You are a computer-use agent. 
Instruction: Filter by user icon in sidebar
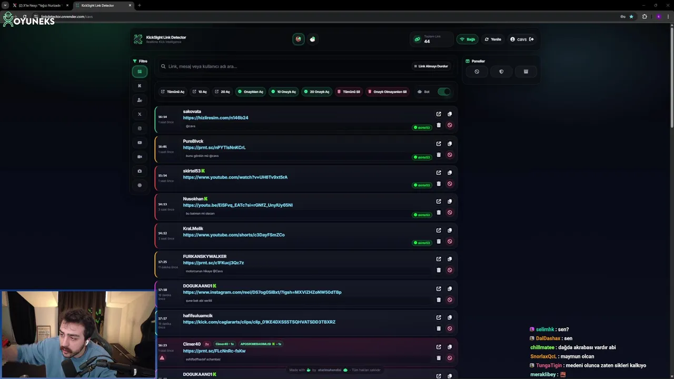[x=140, y=100]
